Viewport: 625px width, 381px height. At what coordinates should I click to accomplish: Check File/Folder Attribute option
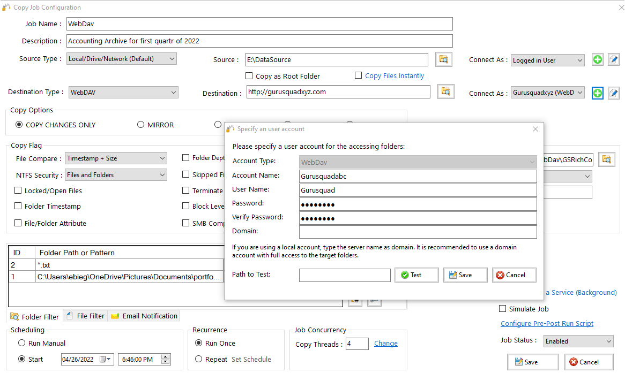coord(18,223)
